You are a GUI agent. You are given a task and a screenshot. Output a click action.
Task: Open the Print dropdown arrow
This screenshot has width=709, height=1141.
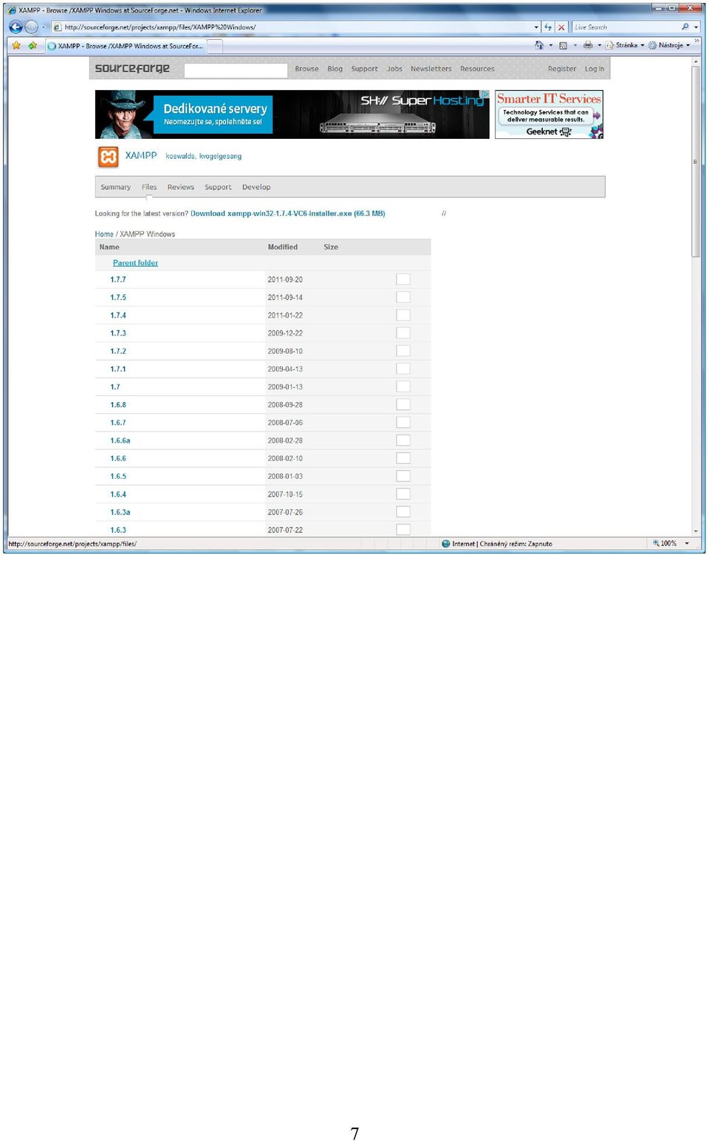[x=599, y=46]
